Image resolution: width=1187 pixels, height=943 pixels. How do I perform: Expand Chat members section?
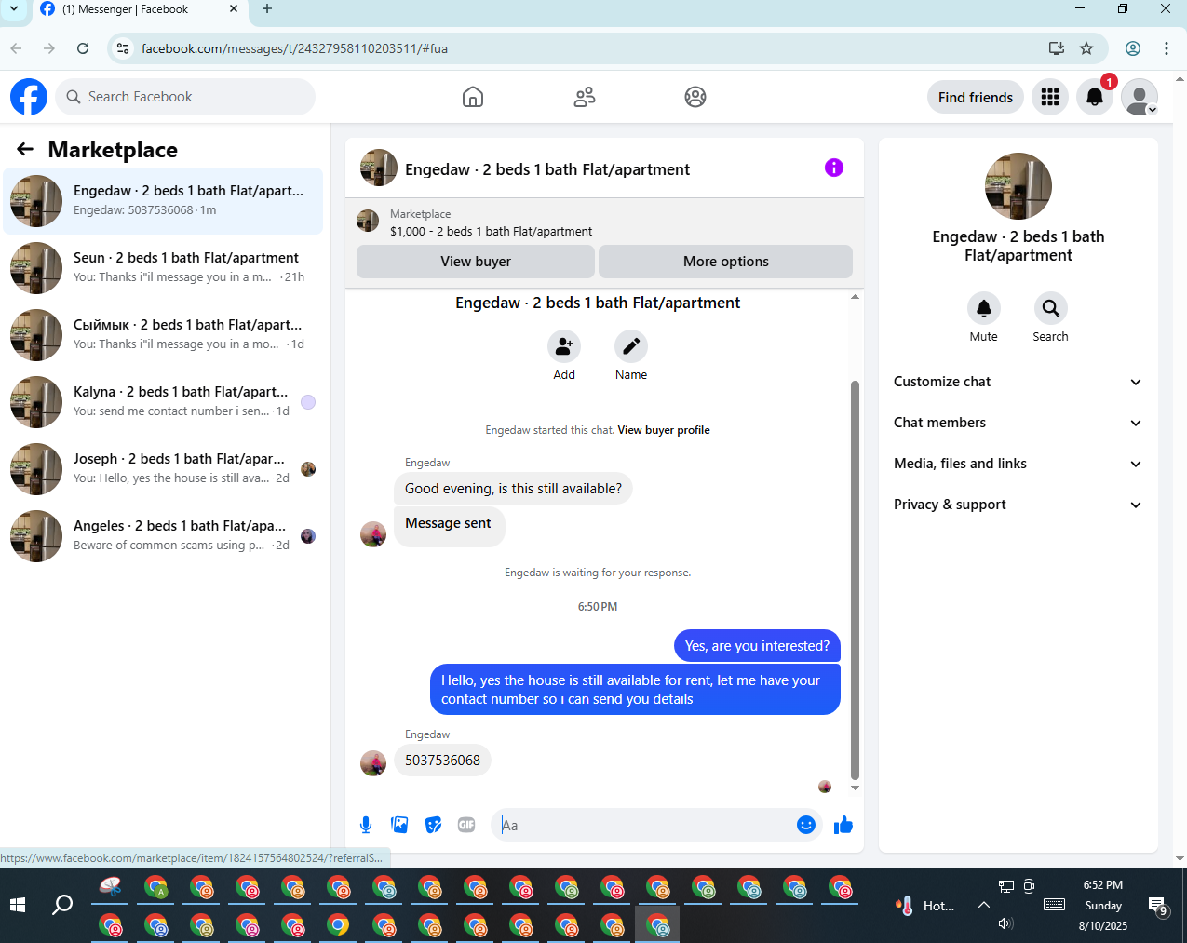coord(1018,423)
